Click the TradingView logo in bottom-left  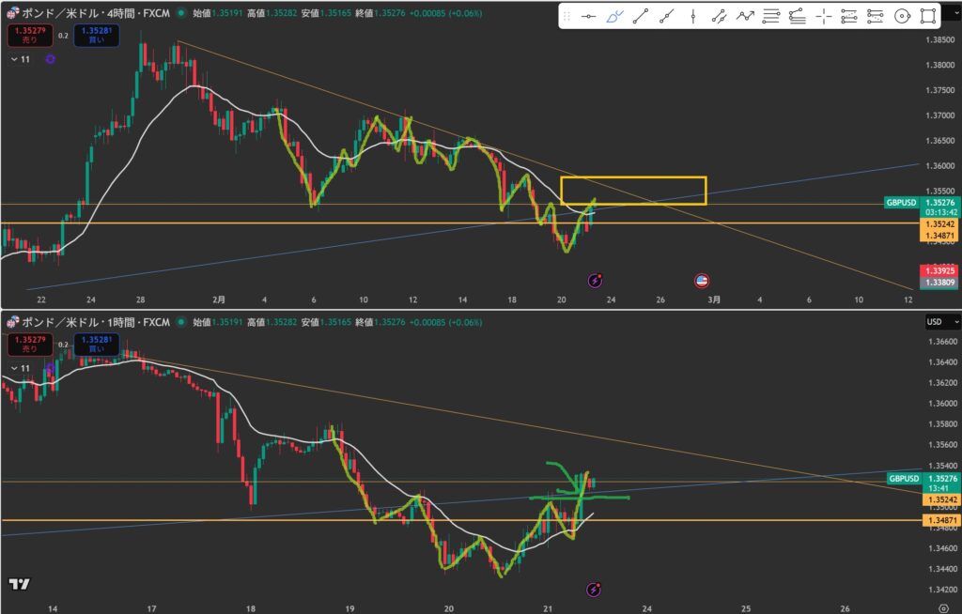[x=19, y=584]
